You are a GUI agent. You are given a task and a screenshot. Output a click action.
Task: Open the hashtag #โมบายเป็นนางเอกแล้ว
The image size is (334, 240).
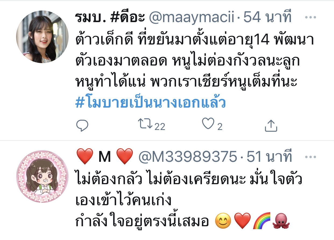pos(150,103)
